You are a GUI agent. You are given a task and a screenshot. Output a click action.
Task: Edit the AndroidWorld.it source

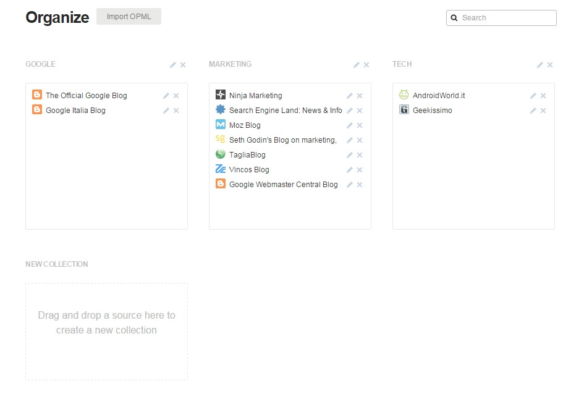[533, 96]
